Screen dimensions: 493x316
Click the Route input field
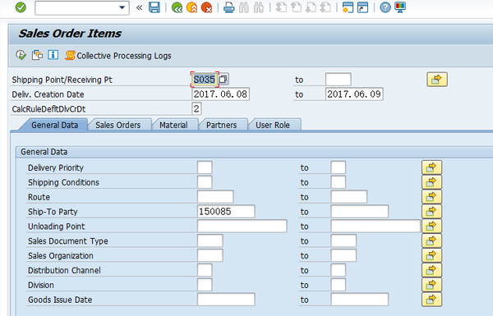pos(215,197)
